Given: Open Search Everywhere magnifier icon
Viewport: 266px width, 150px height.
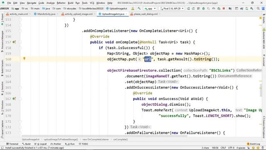Looking at the screenshot, I should [x=258, y=8].
